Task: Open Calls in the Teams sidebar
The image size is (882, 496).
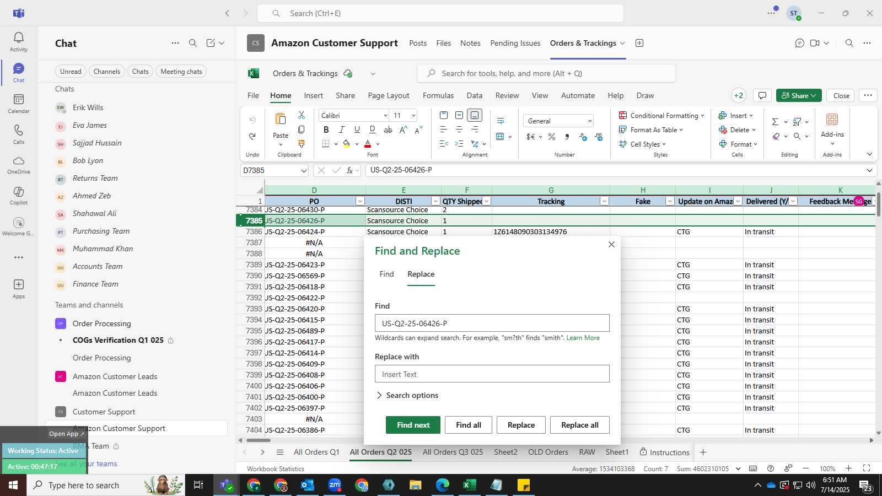Action: pyautogui.click(x=18, y=134)
